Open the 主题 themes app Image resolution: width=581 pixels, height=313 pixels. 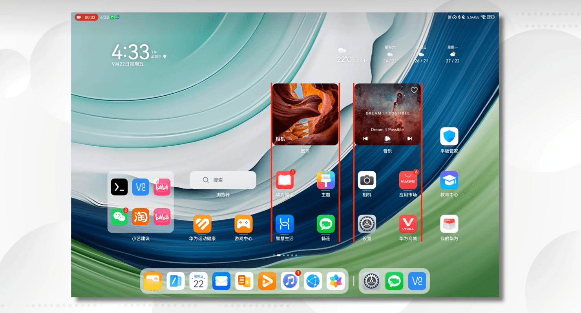point(326,180)
